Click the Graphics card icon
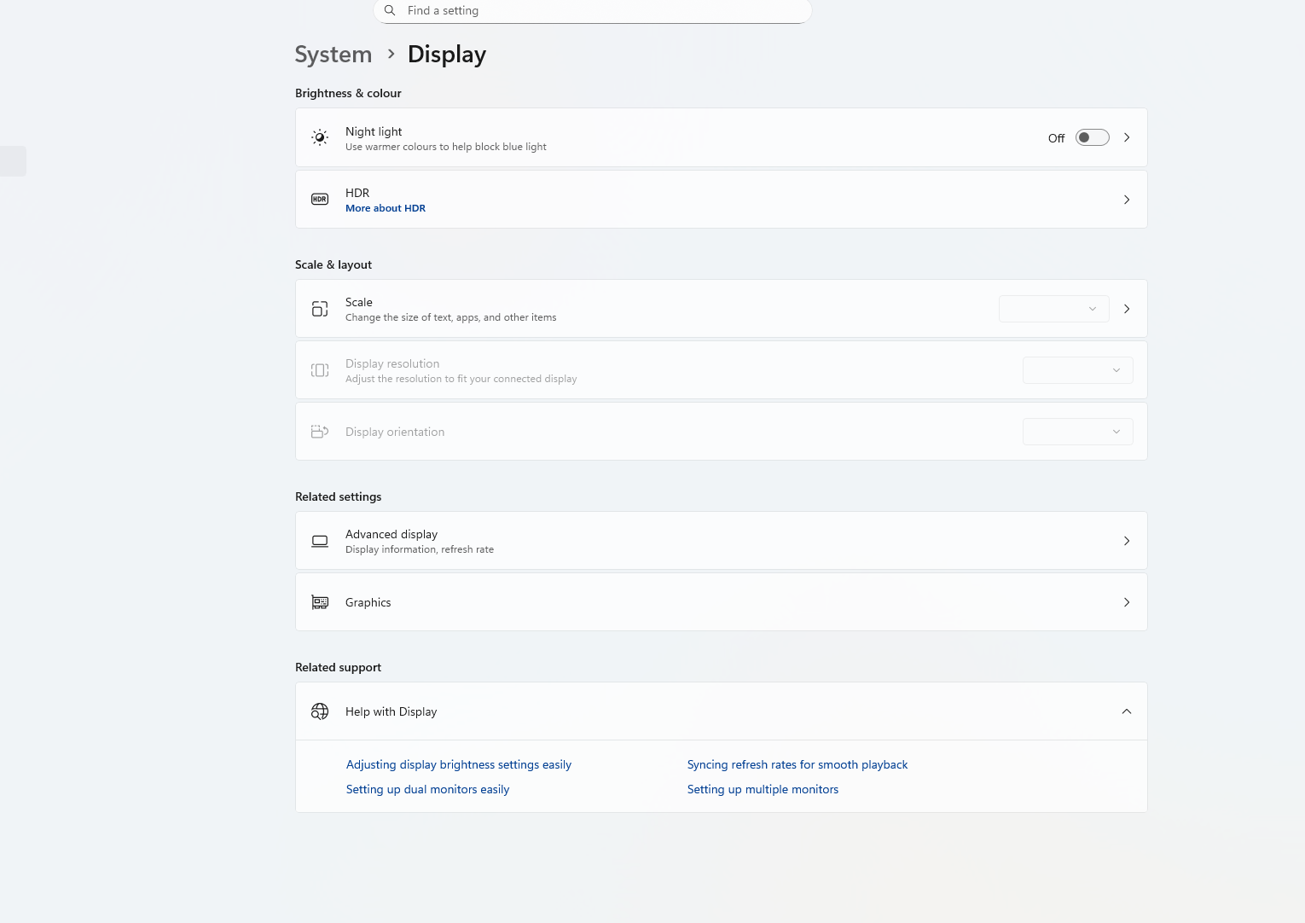This screenshot has height=923, width=1305. point(320,602)
